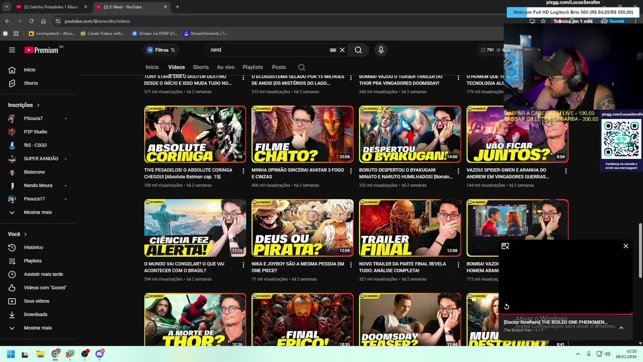The height and width of the screenshot is (362, 643).
Task: Replay the video in the miniplayer
Action: click(507, 307)
